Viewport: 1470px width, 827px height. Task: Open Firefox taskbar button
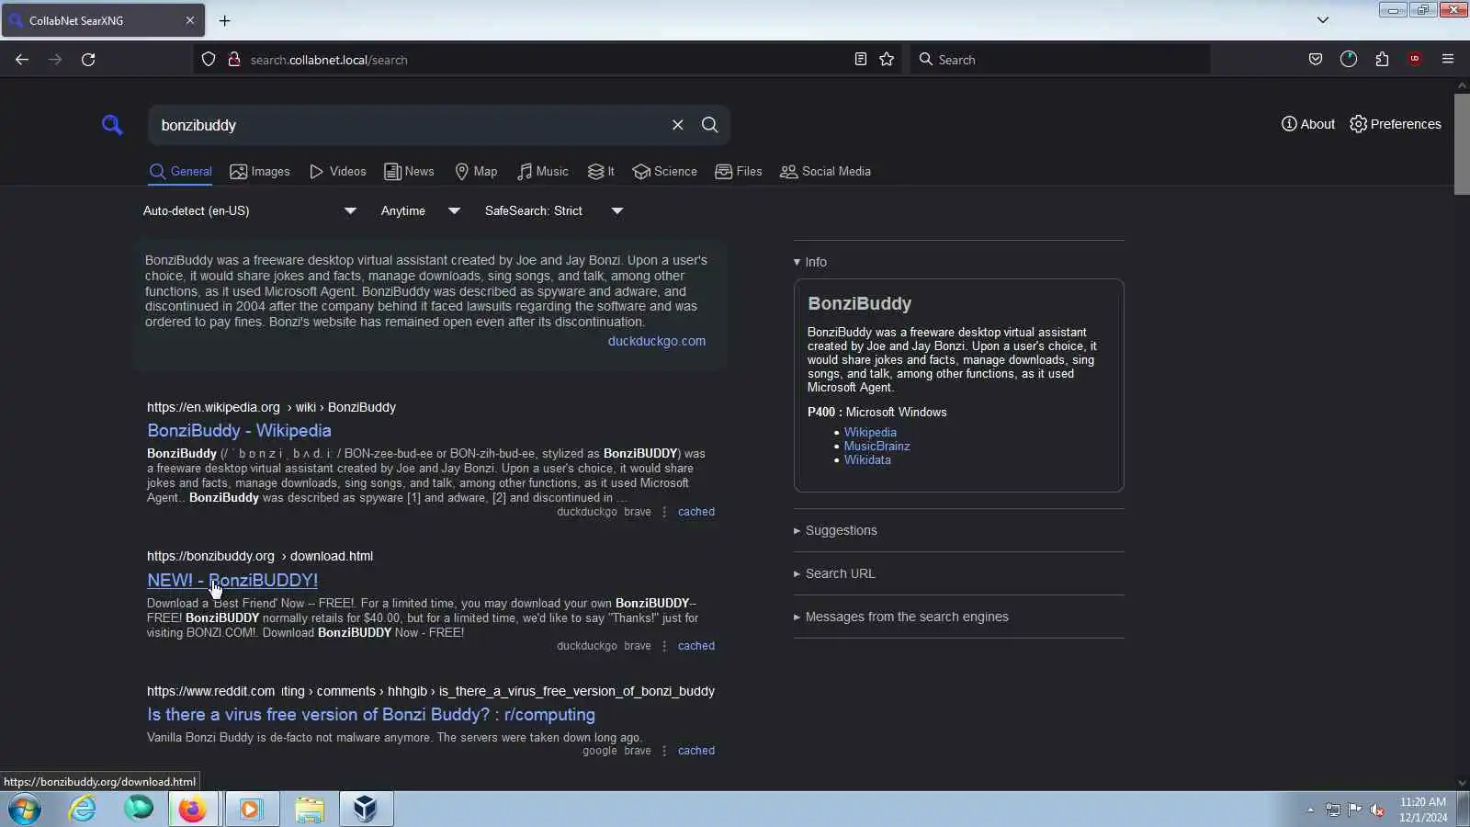[x=192, y=810]
